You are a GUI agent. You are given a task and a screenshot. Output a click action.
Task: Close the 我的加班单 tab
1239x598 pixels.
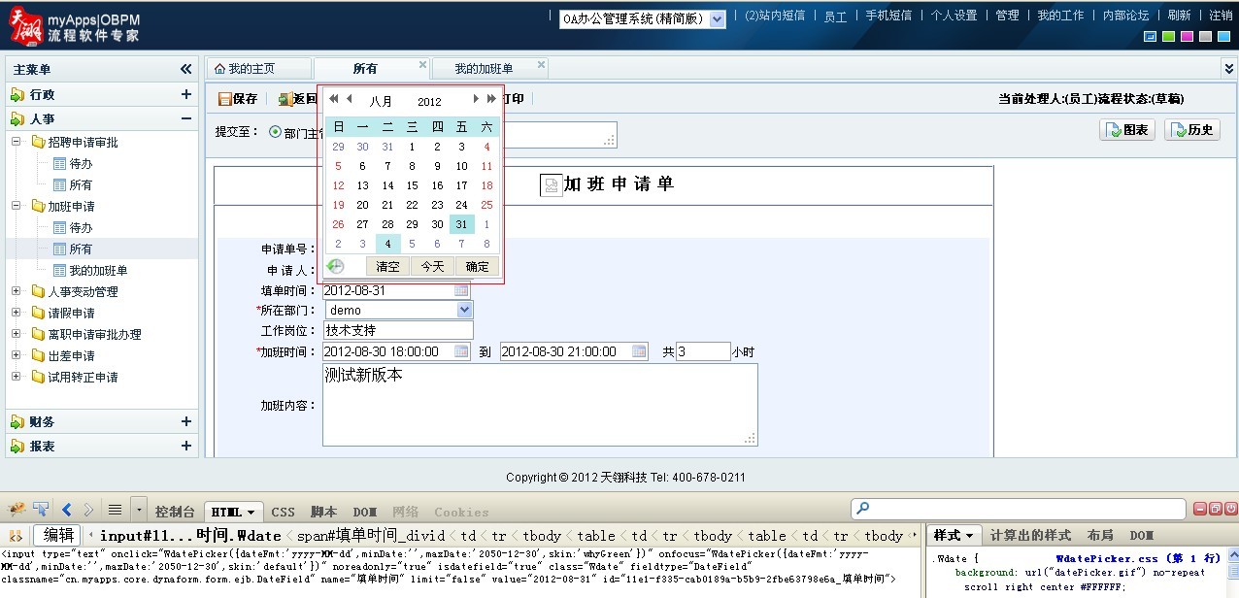[x=541, y=65]
